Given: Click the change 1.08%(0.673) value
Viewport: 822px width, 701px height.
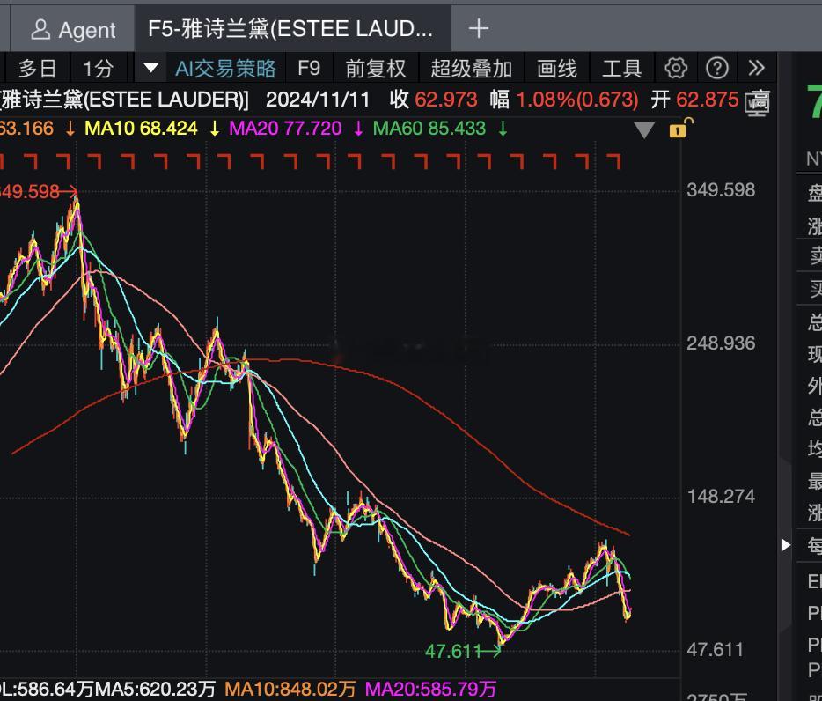Looking at the screenshot, I should pyautogui.click(x=577, y=100).
